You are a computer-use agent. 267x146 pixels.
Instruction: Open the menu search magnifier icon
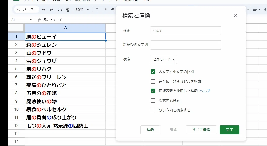(x=19, y=9)
